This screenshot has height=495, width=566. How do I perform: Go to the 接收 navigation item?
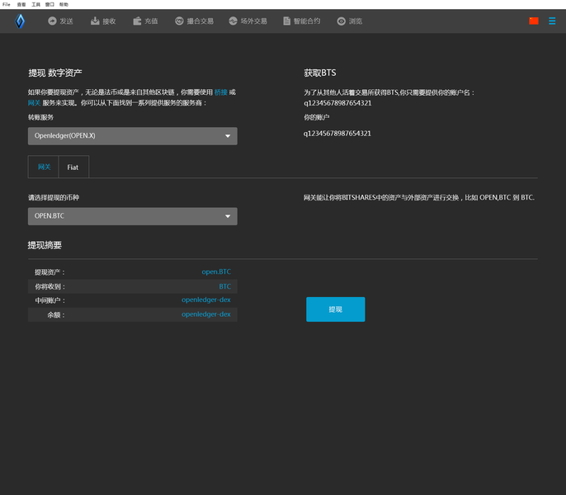click(x=103, y=21)
